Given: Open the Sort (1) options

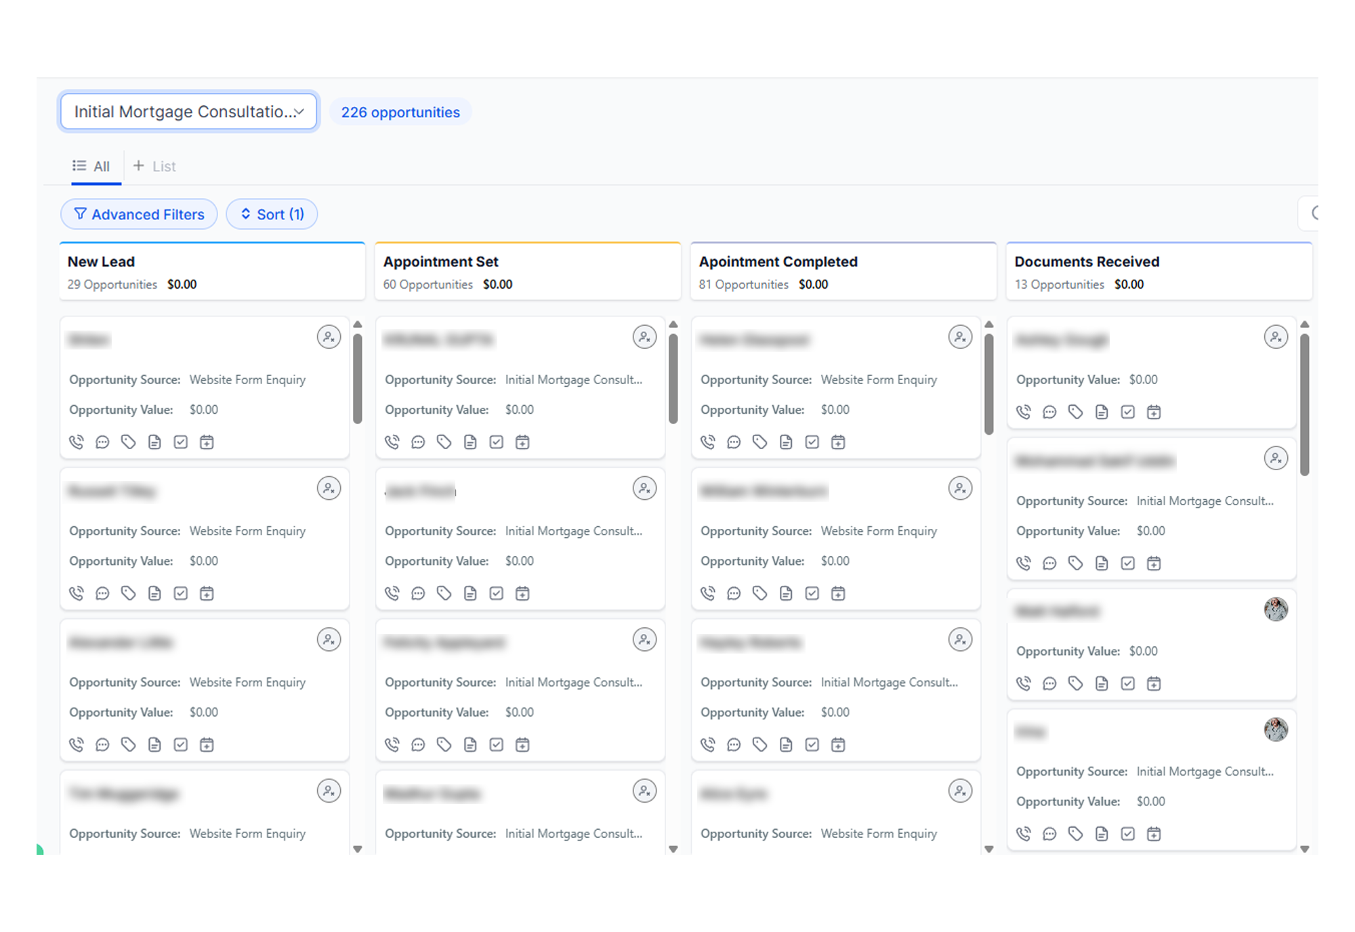Looking at the screenshot, I should click(272, 214).
